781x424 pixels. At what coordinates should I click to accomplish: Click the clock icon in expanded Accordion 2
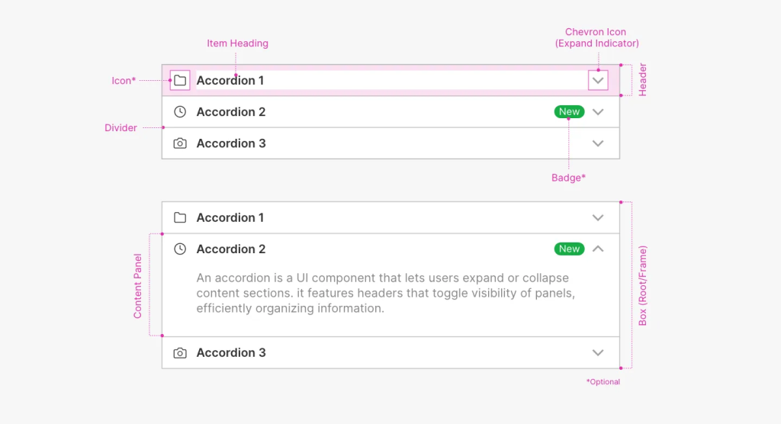(180, 249)
